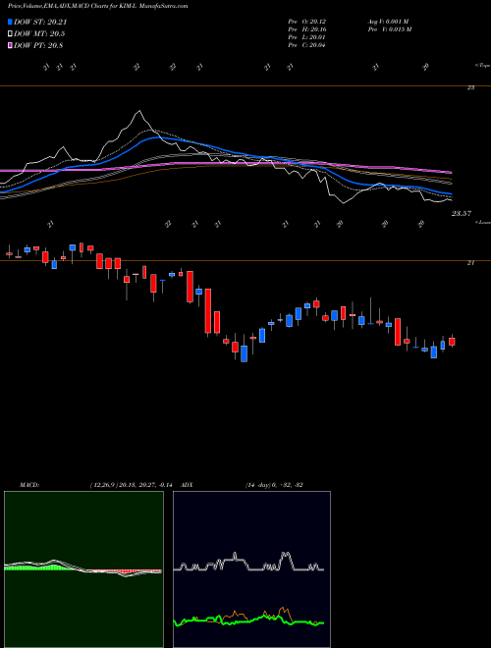
Task: Open the dark blue ADX indicator panel
Action: click(251, 569)
